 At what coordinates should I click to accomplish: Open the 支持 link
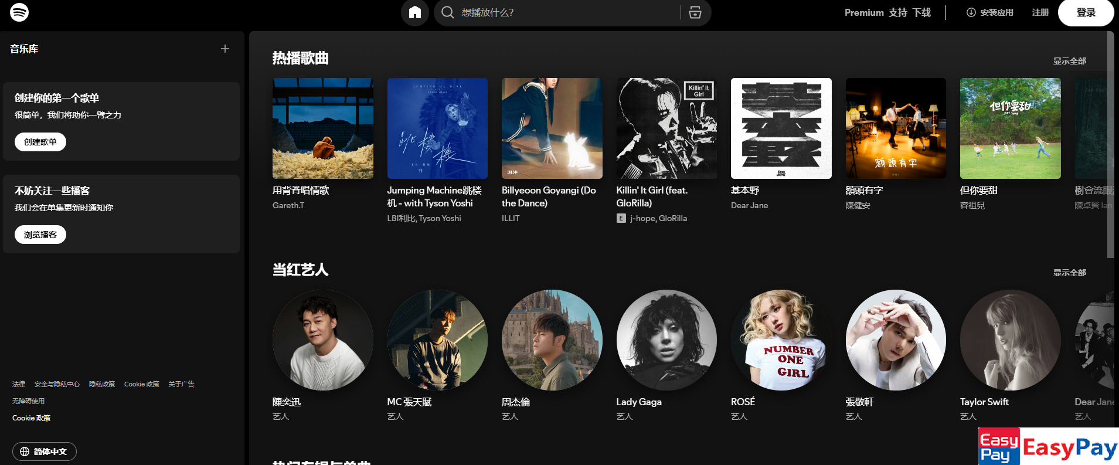898,12
